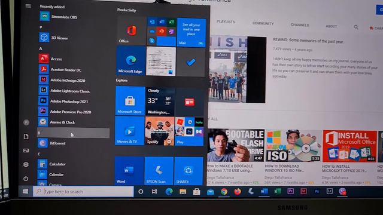
Task: Open Calculator app
Action: pyautogui.click(x=51, y=164)
